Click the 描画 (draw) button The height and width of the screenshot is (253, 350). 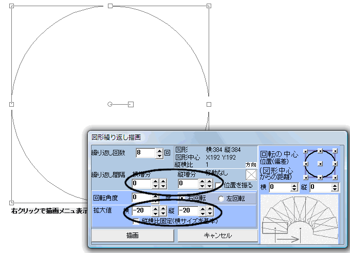coord(132,235)
